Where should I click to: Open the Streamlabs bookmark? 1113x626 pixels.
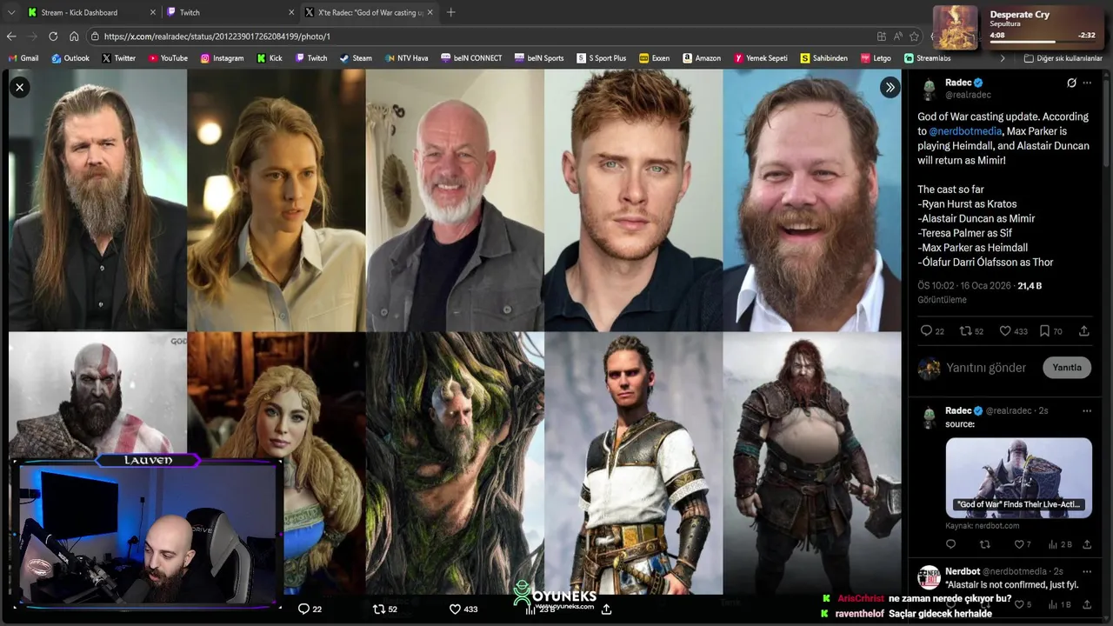click(928, 58)
